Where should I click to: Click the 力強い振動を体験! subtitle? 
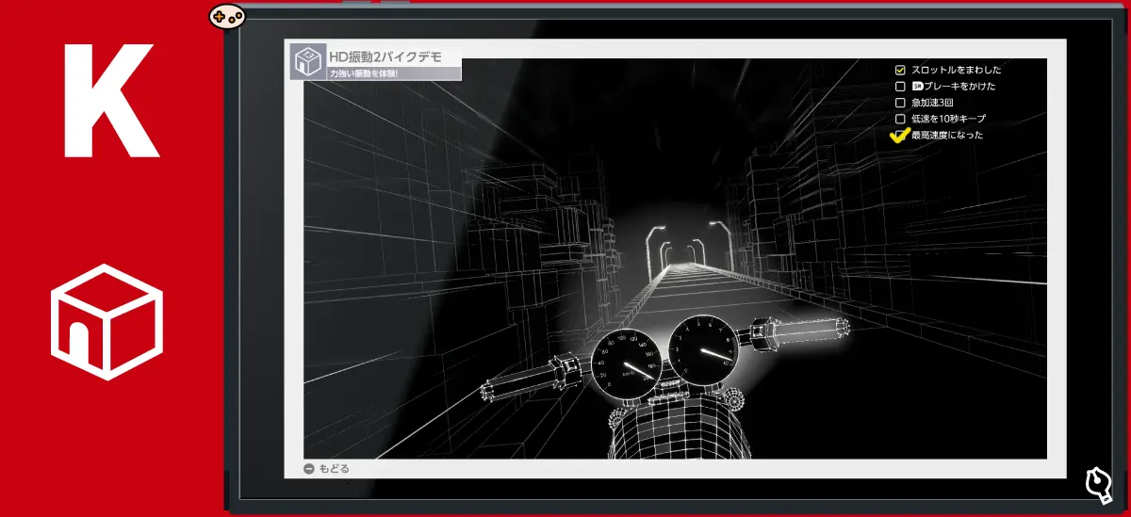(364, 73)
